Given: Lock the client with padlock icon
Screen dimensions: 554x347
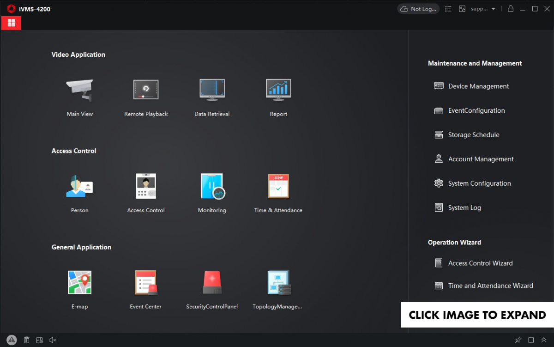Looking at the screenshot, I should (x=511, y=9).
